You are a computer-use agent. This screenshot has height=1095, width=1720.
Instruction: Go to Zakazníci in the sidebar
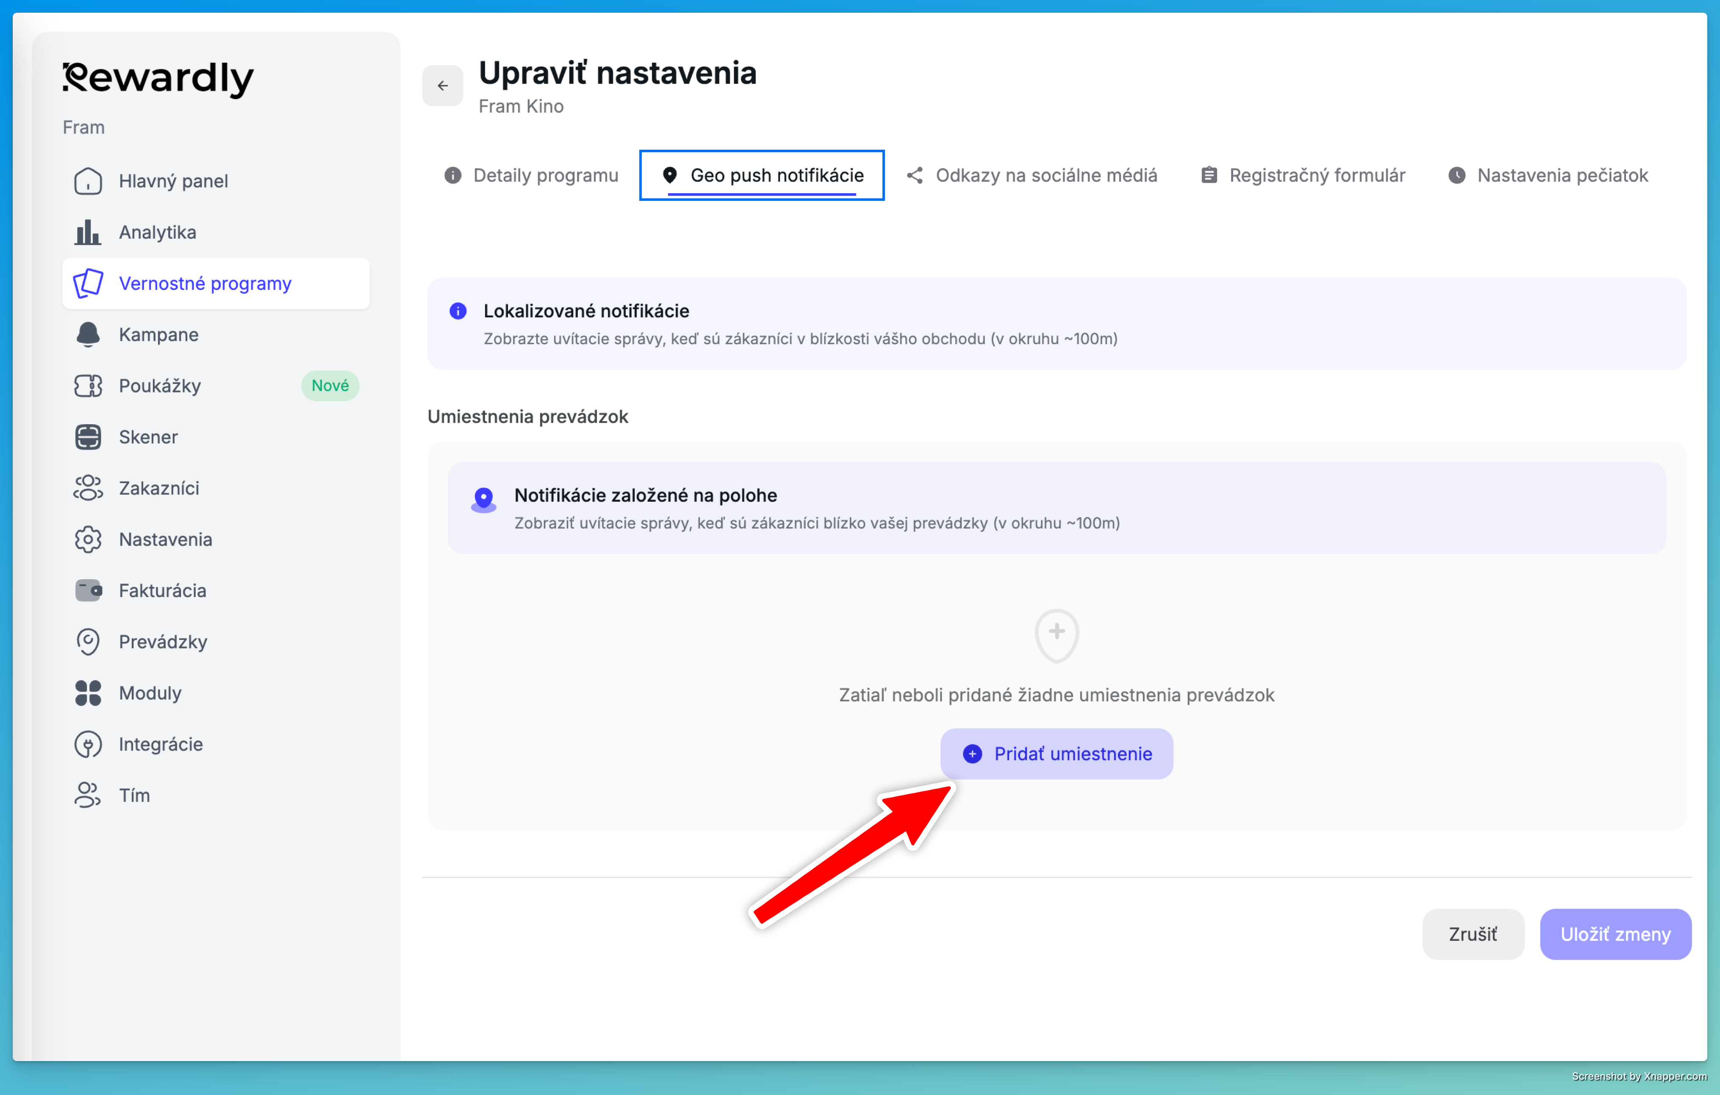pos(216,488)
